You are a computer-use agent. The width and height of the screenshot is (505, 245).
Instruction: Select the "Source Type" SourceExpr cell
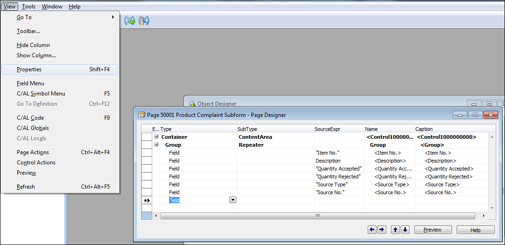[x=339, y=184]
